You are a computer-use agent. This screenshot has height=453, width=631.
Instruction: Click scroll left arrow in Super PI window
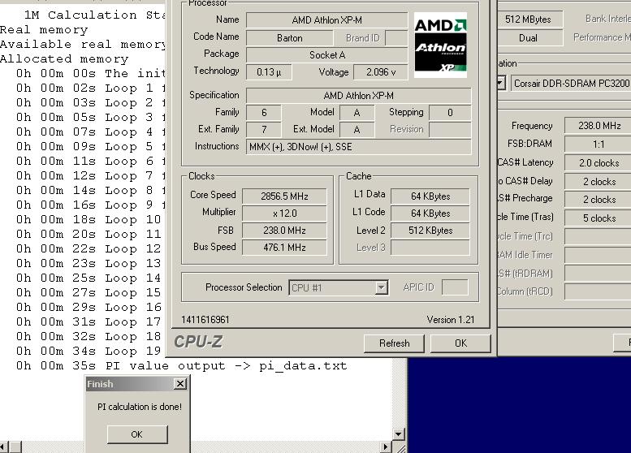click(3, 447)
